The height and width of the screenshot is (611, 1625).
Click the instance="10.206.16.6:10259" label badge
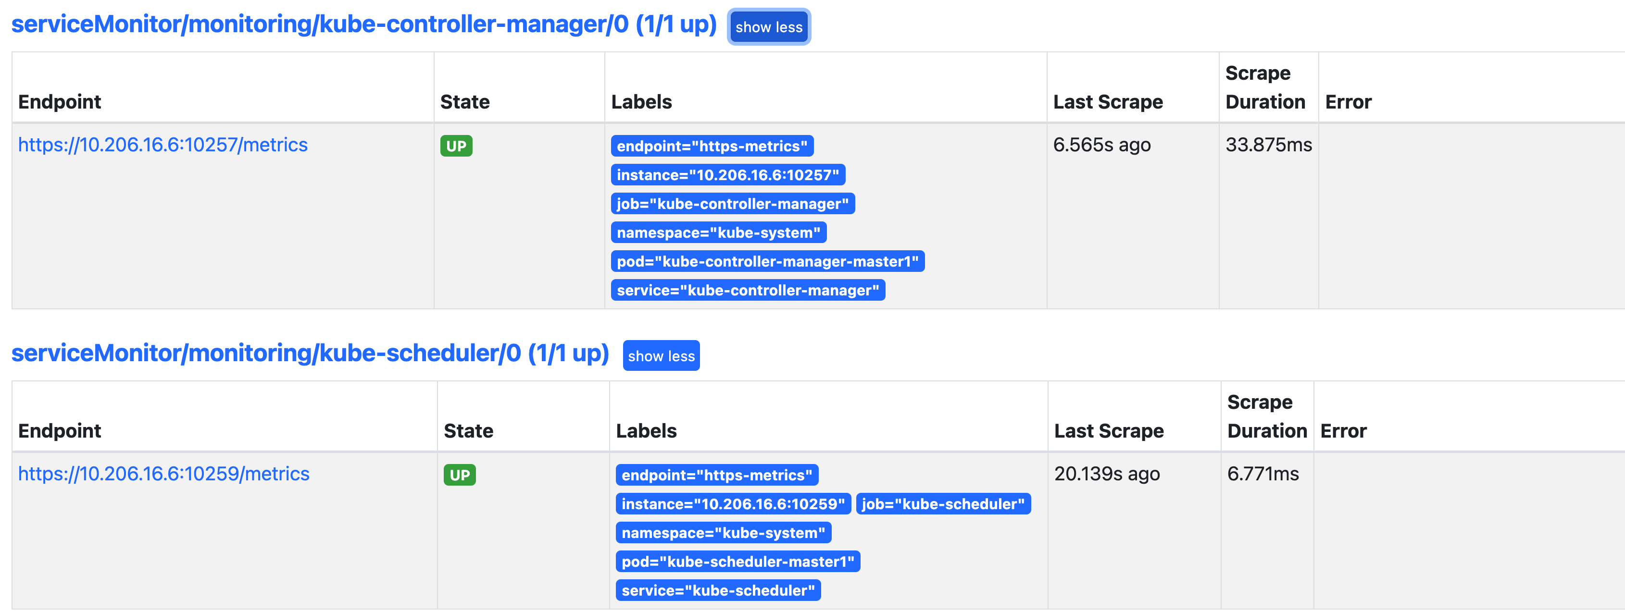pyautogui.click(x=732, y=504)
